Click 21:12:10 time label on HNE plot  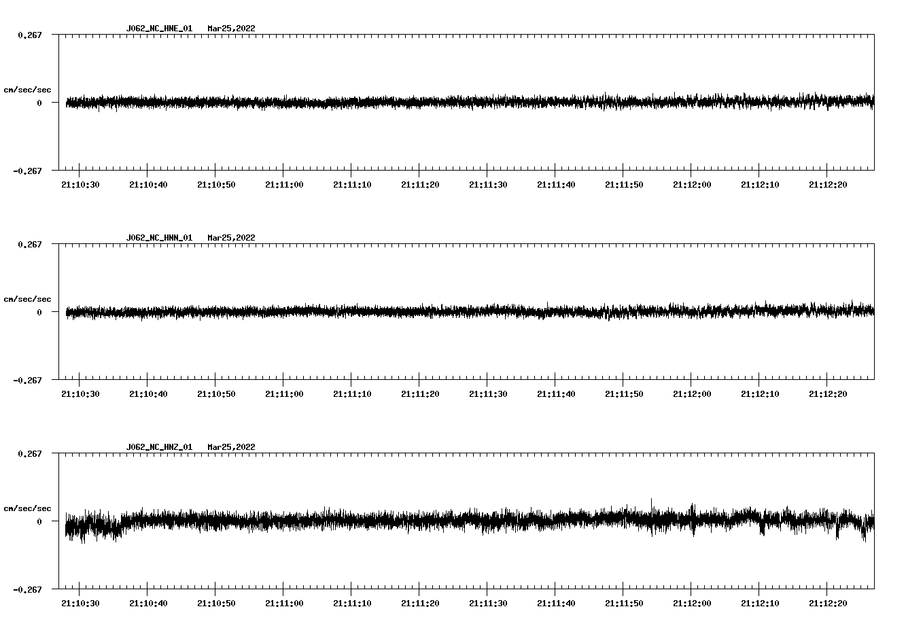pos(760,185)
